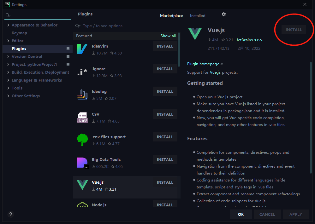Expand the Version Control node

pyautogui.click(x=8, y=57)
